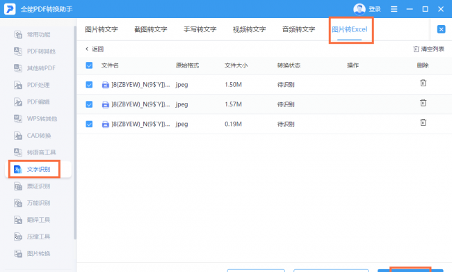Click the 1.57M file size cell
452x272 pixels.
(x=233, y=104)
